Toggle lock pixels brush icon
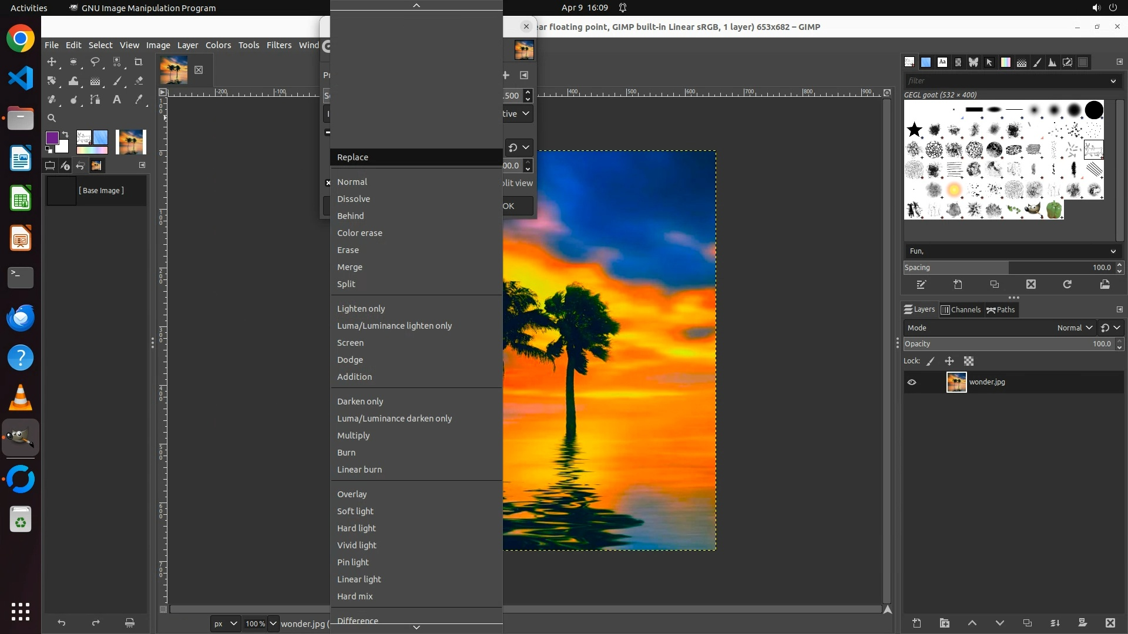This screenshot has height=634, width=1128. 931,362
